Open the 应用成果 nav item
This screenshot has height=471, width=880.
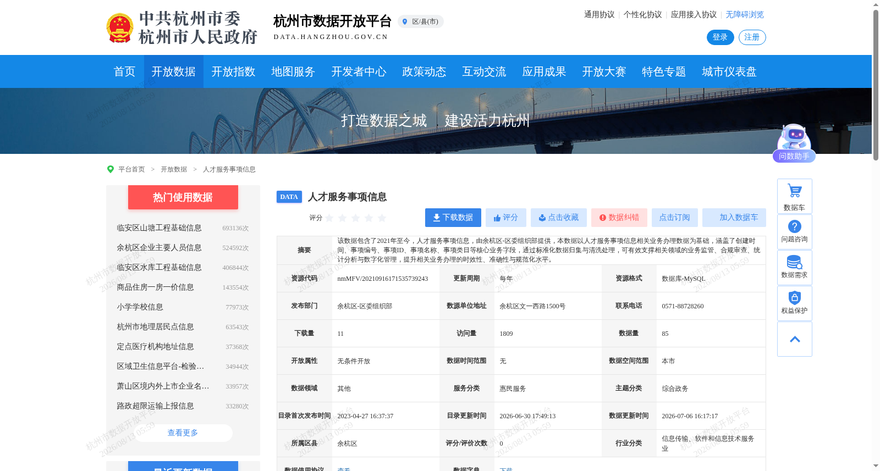(x=544, y=71)
